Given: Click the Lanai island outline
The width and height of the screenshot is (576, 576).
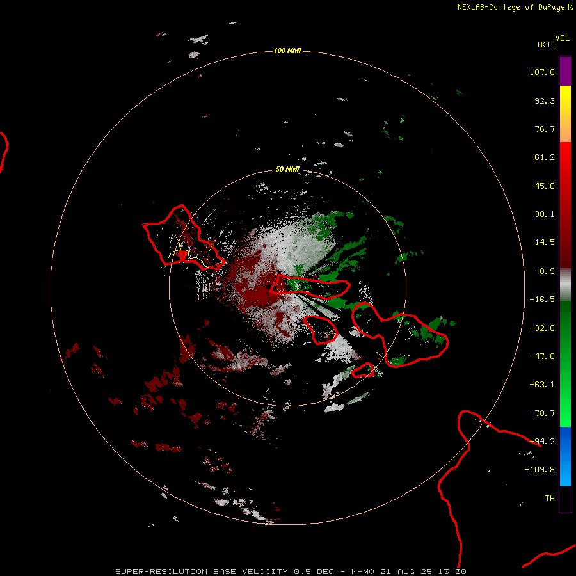Looking at the screenshot, I should 321,330.
